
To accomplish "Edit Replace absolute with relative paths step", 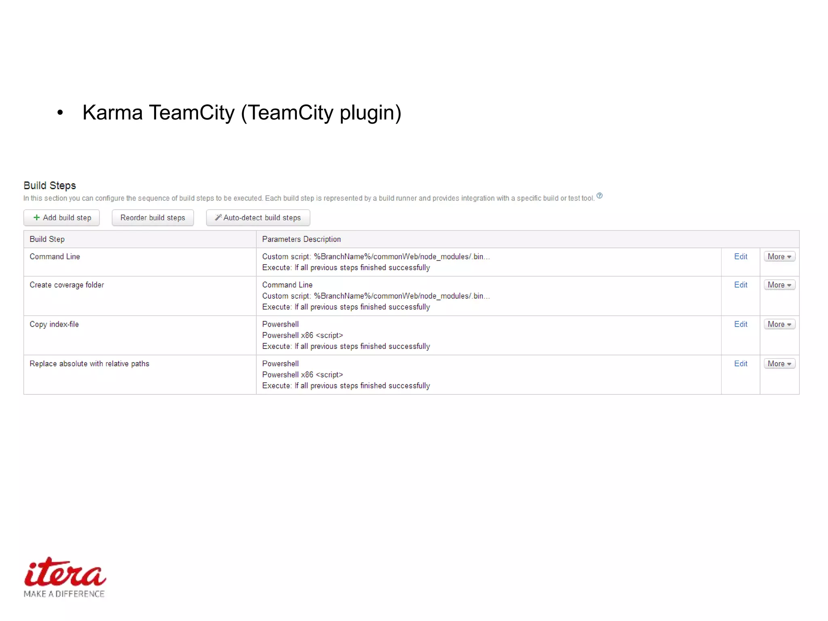I will point(740,363).
